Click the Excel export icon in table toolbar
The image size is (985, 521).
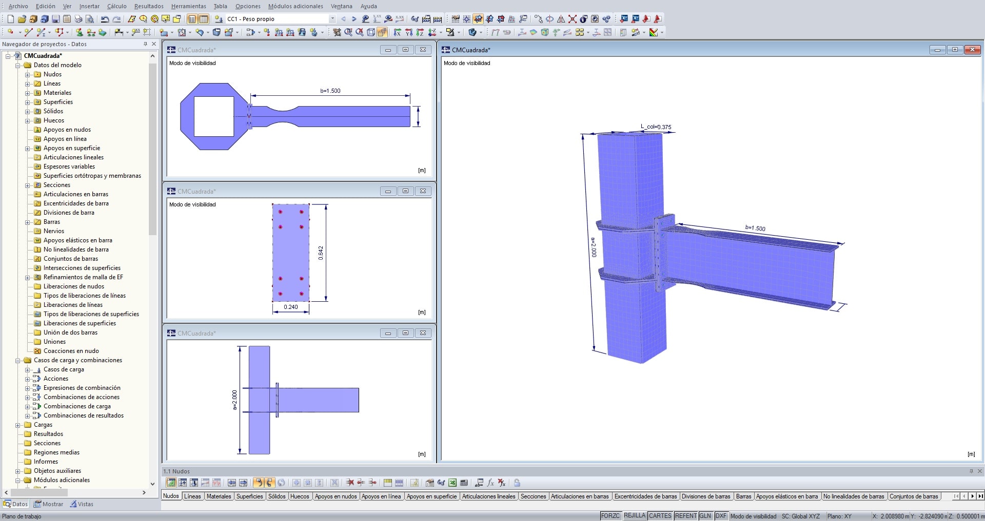452,483
